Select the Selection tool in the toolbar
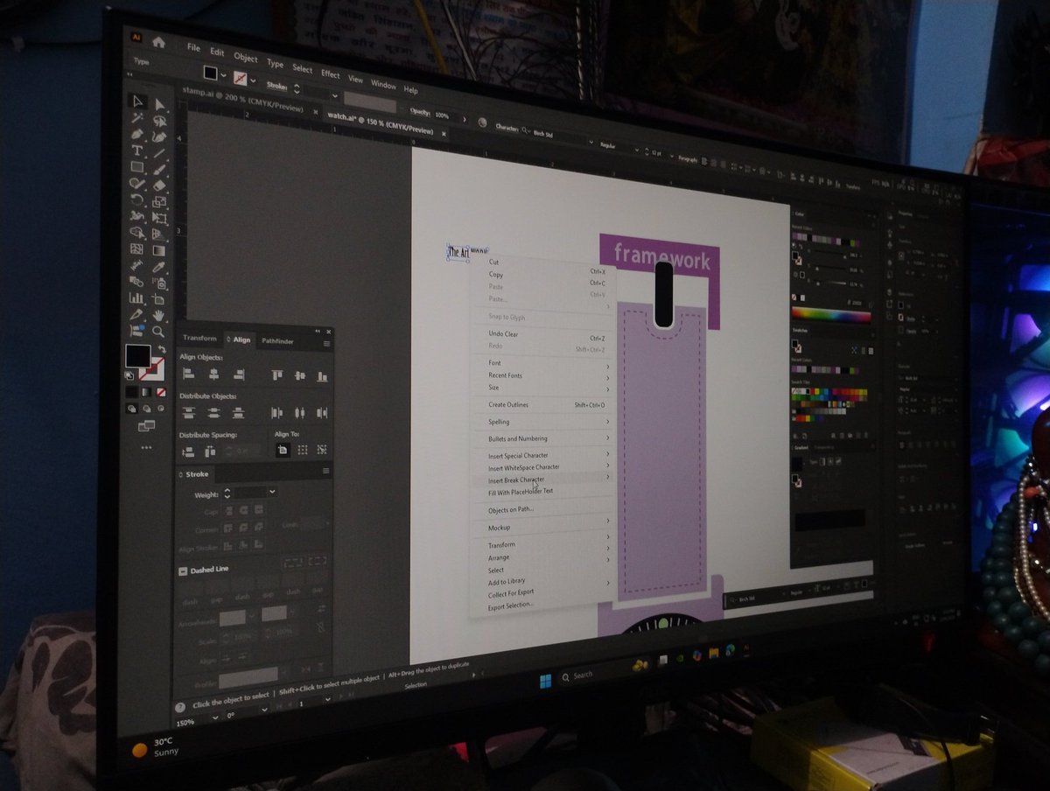Image resolution: width=1050 pixels, height=791 pixels. (136, 101)
